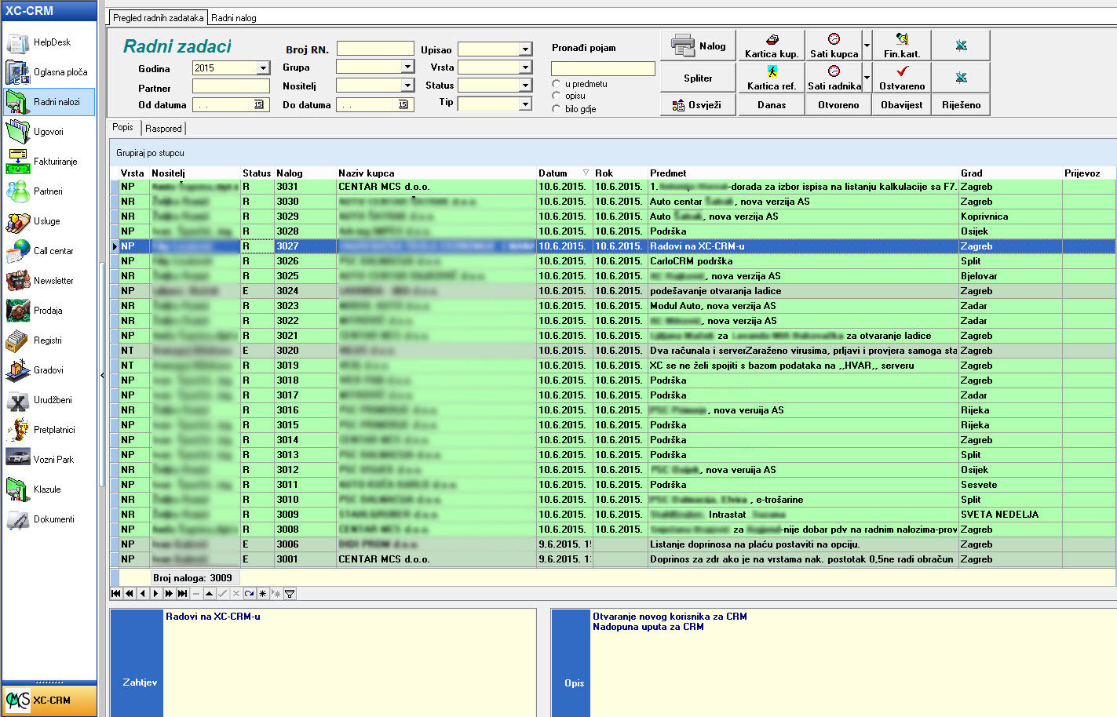Switch to the Radni nalog tab
Viewport: 1117px width, 717px height.
click(x=234, y=17)
